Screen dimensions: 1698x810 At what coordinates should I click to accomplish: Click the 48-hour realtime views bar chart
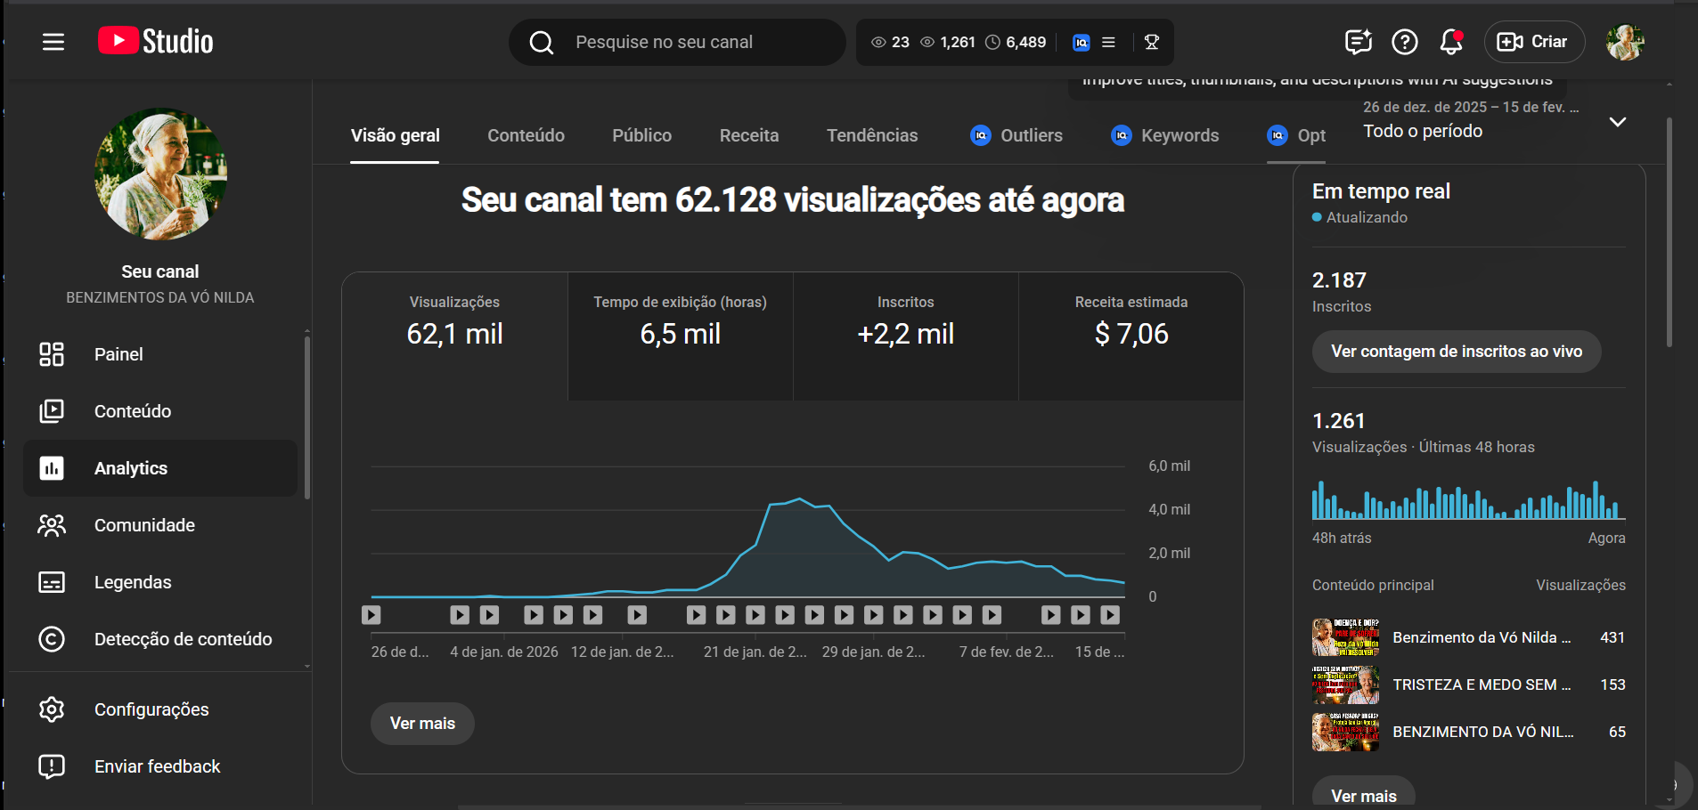(1468, 500)
